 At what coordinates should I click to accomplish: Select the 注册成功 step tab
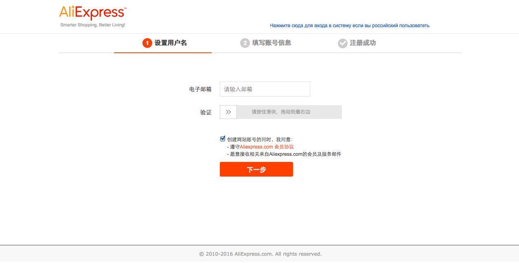click(363, 43)
